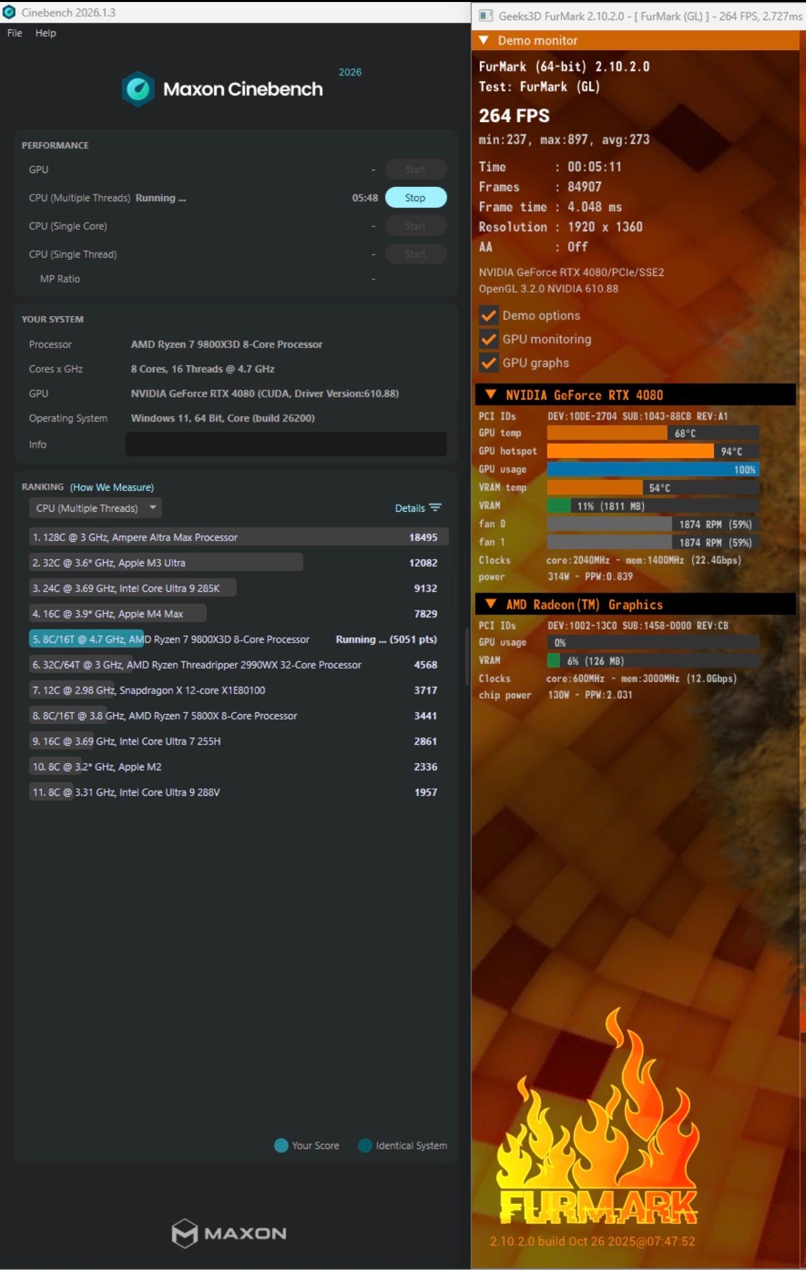Click the 05:48 elapsed timer

(365, 198)
